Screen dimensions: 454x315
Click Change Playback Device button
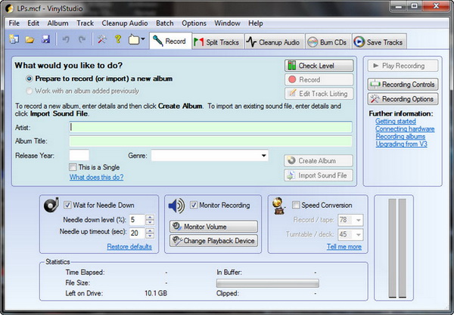tap(214, 241)
